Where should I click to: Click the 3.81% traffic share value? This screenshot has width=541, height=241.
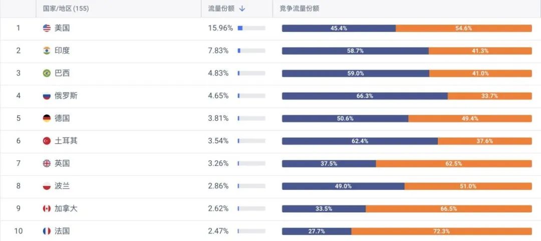[218, 118]
